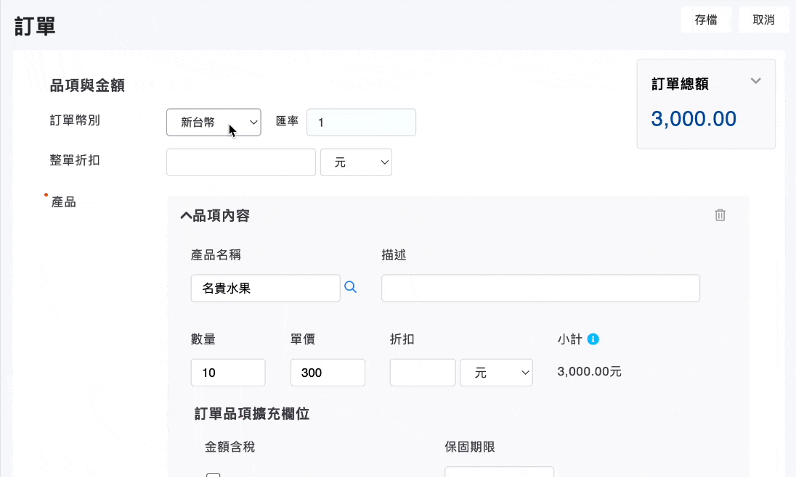Click the trash icon to delete 品項內容

click(x=720, y=215)
